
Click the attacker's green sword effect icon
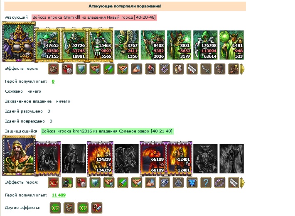tap(109, 69)
